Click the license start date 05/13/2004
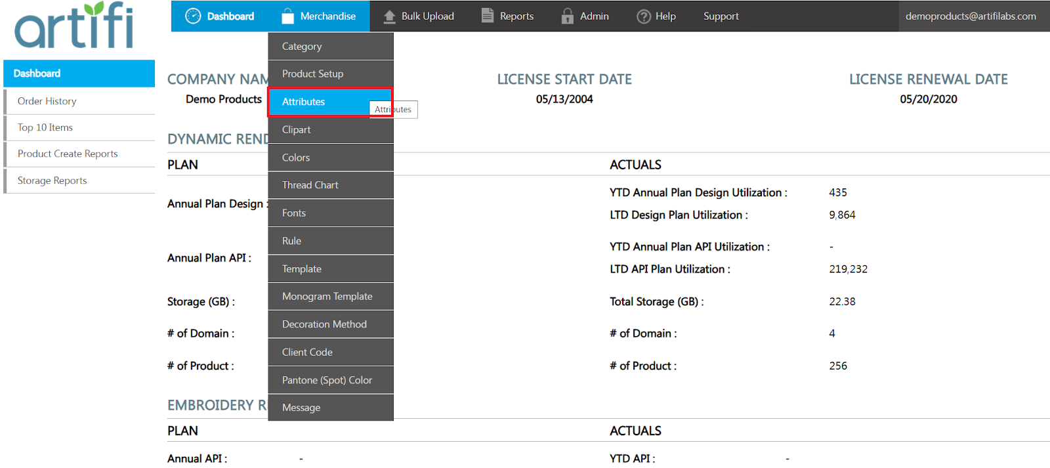This screenshot has width=1050, height=468. [564, 99]
